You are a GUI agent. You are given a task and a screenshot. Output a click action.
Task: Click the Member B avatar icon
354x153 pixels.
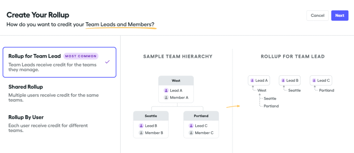click(141, 133)
